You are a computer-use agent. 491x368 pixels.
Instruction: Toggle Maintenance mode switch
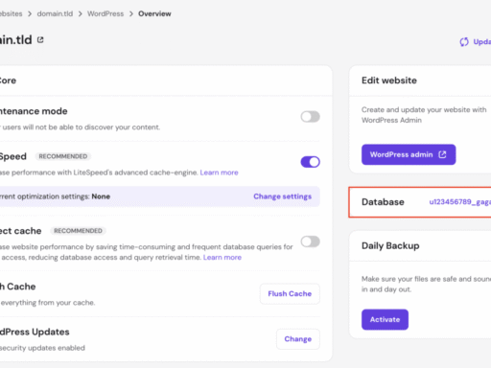tap(310, 117)
